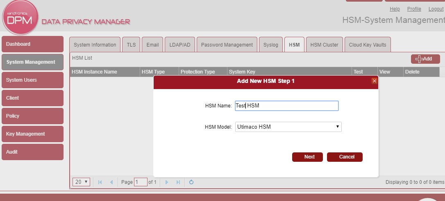Open Key Management in sidebar
Viewport: 445px width, 201px height.
click(x=33, y=134)
